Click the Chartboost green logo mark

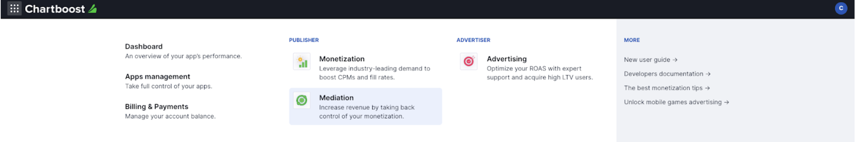(93, 8)
